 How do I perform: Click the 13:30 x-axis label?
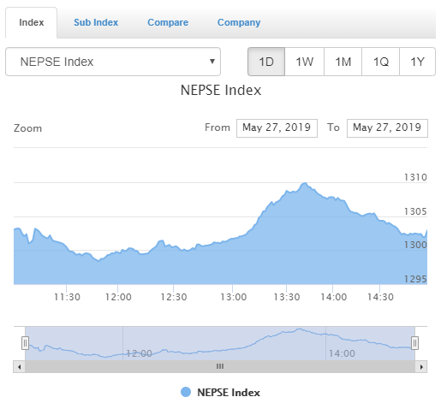click(x=287, y=297)
